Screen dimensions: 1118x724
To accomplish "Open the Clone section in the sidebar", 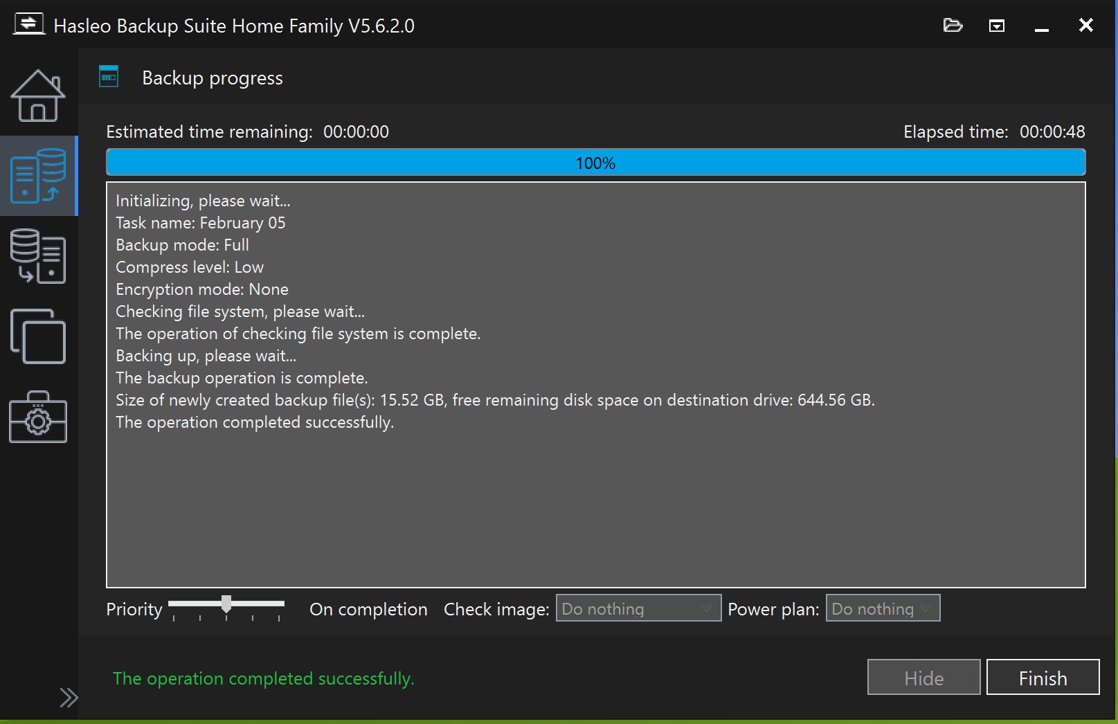I will coord(38,336).
